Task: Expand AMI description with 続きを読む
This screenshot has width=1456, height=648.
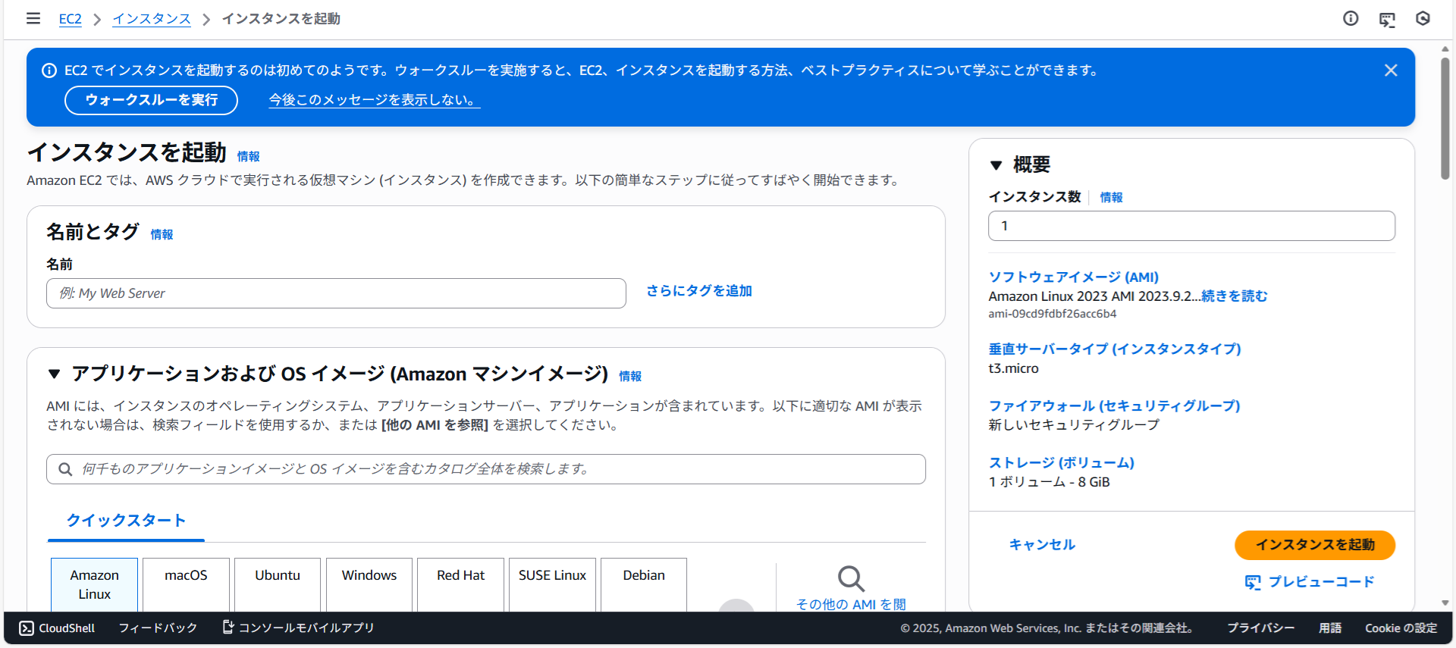Action: pos(1234,296)
